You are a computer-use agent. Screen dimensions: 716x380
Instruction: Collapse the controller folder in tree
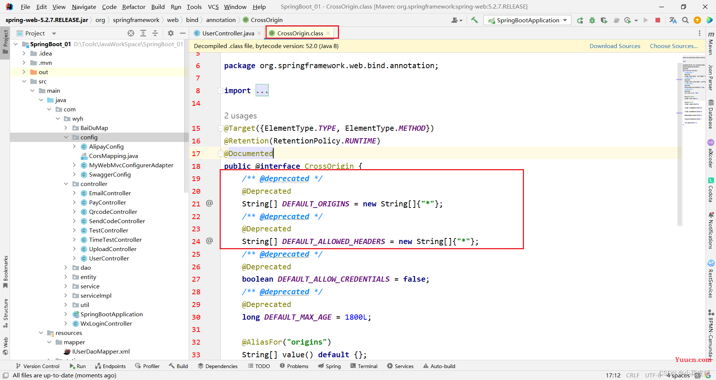tap(66, 184)
